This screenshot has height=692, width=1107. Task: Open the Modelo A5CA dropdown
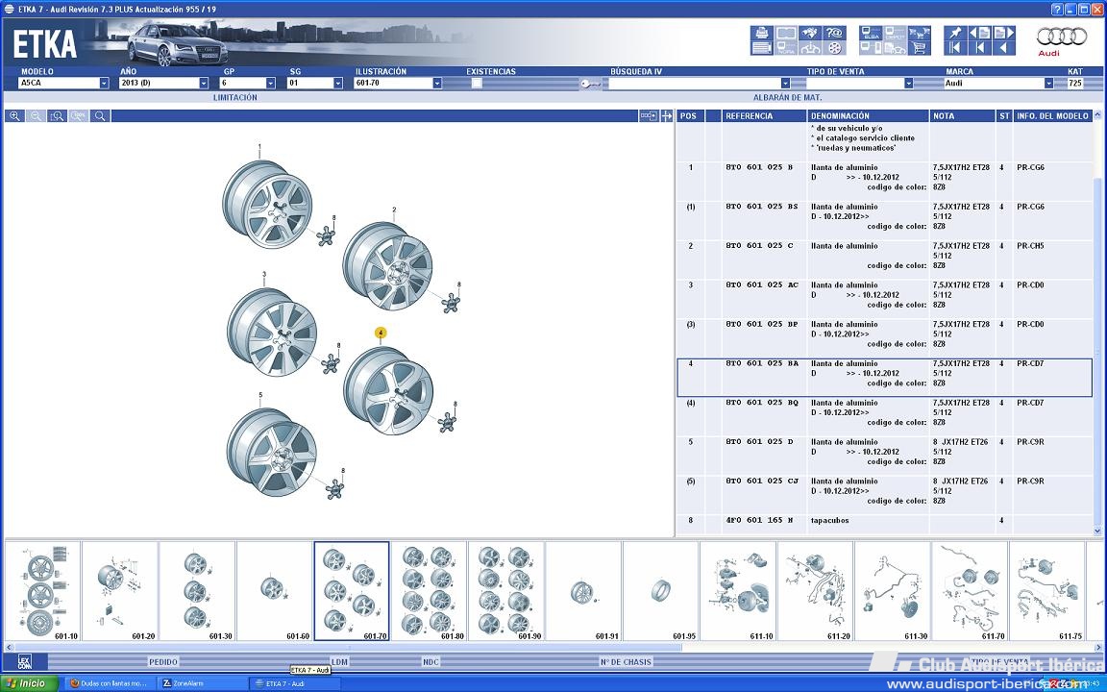click(104, 84)
